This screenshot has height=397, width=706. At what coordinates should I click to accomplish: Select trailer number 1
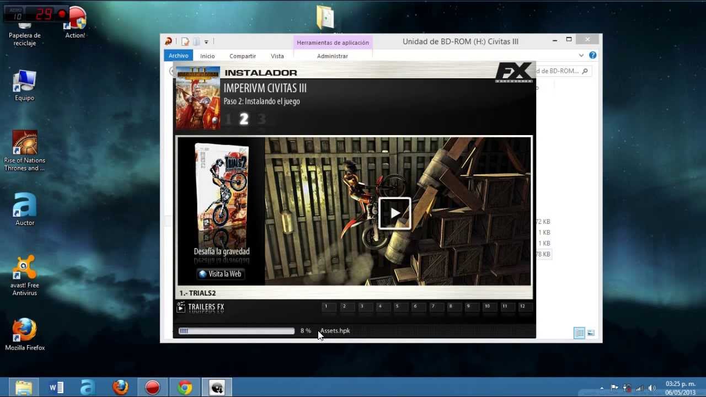[329, 307]
